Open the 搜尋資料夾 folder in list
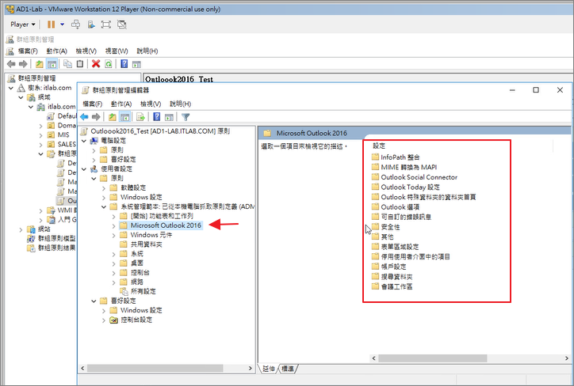 pyautogui.click(x=396, y=277)
